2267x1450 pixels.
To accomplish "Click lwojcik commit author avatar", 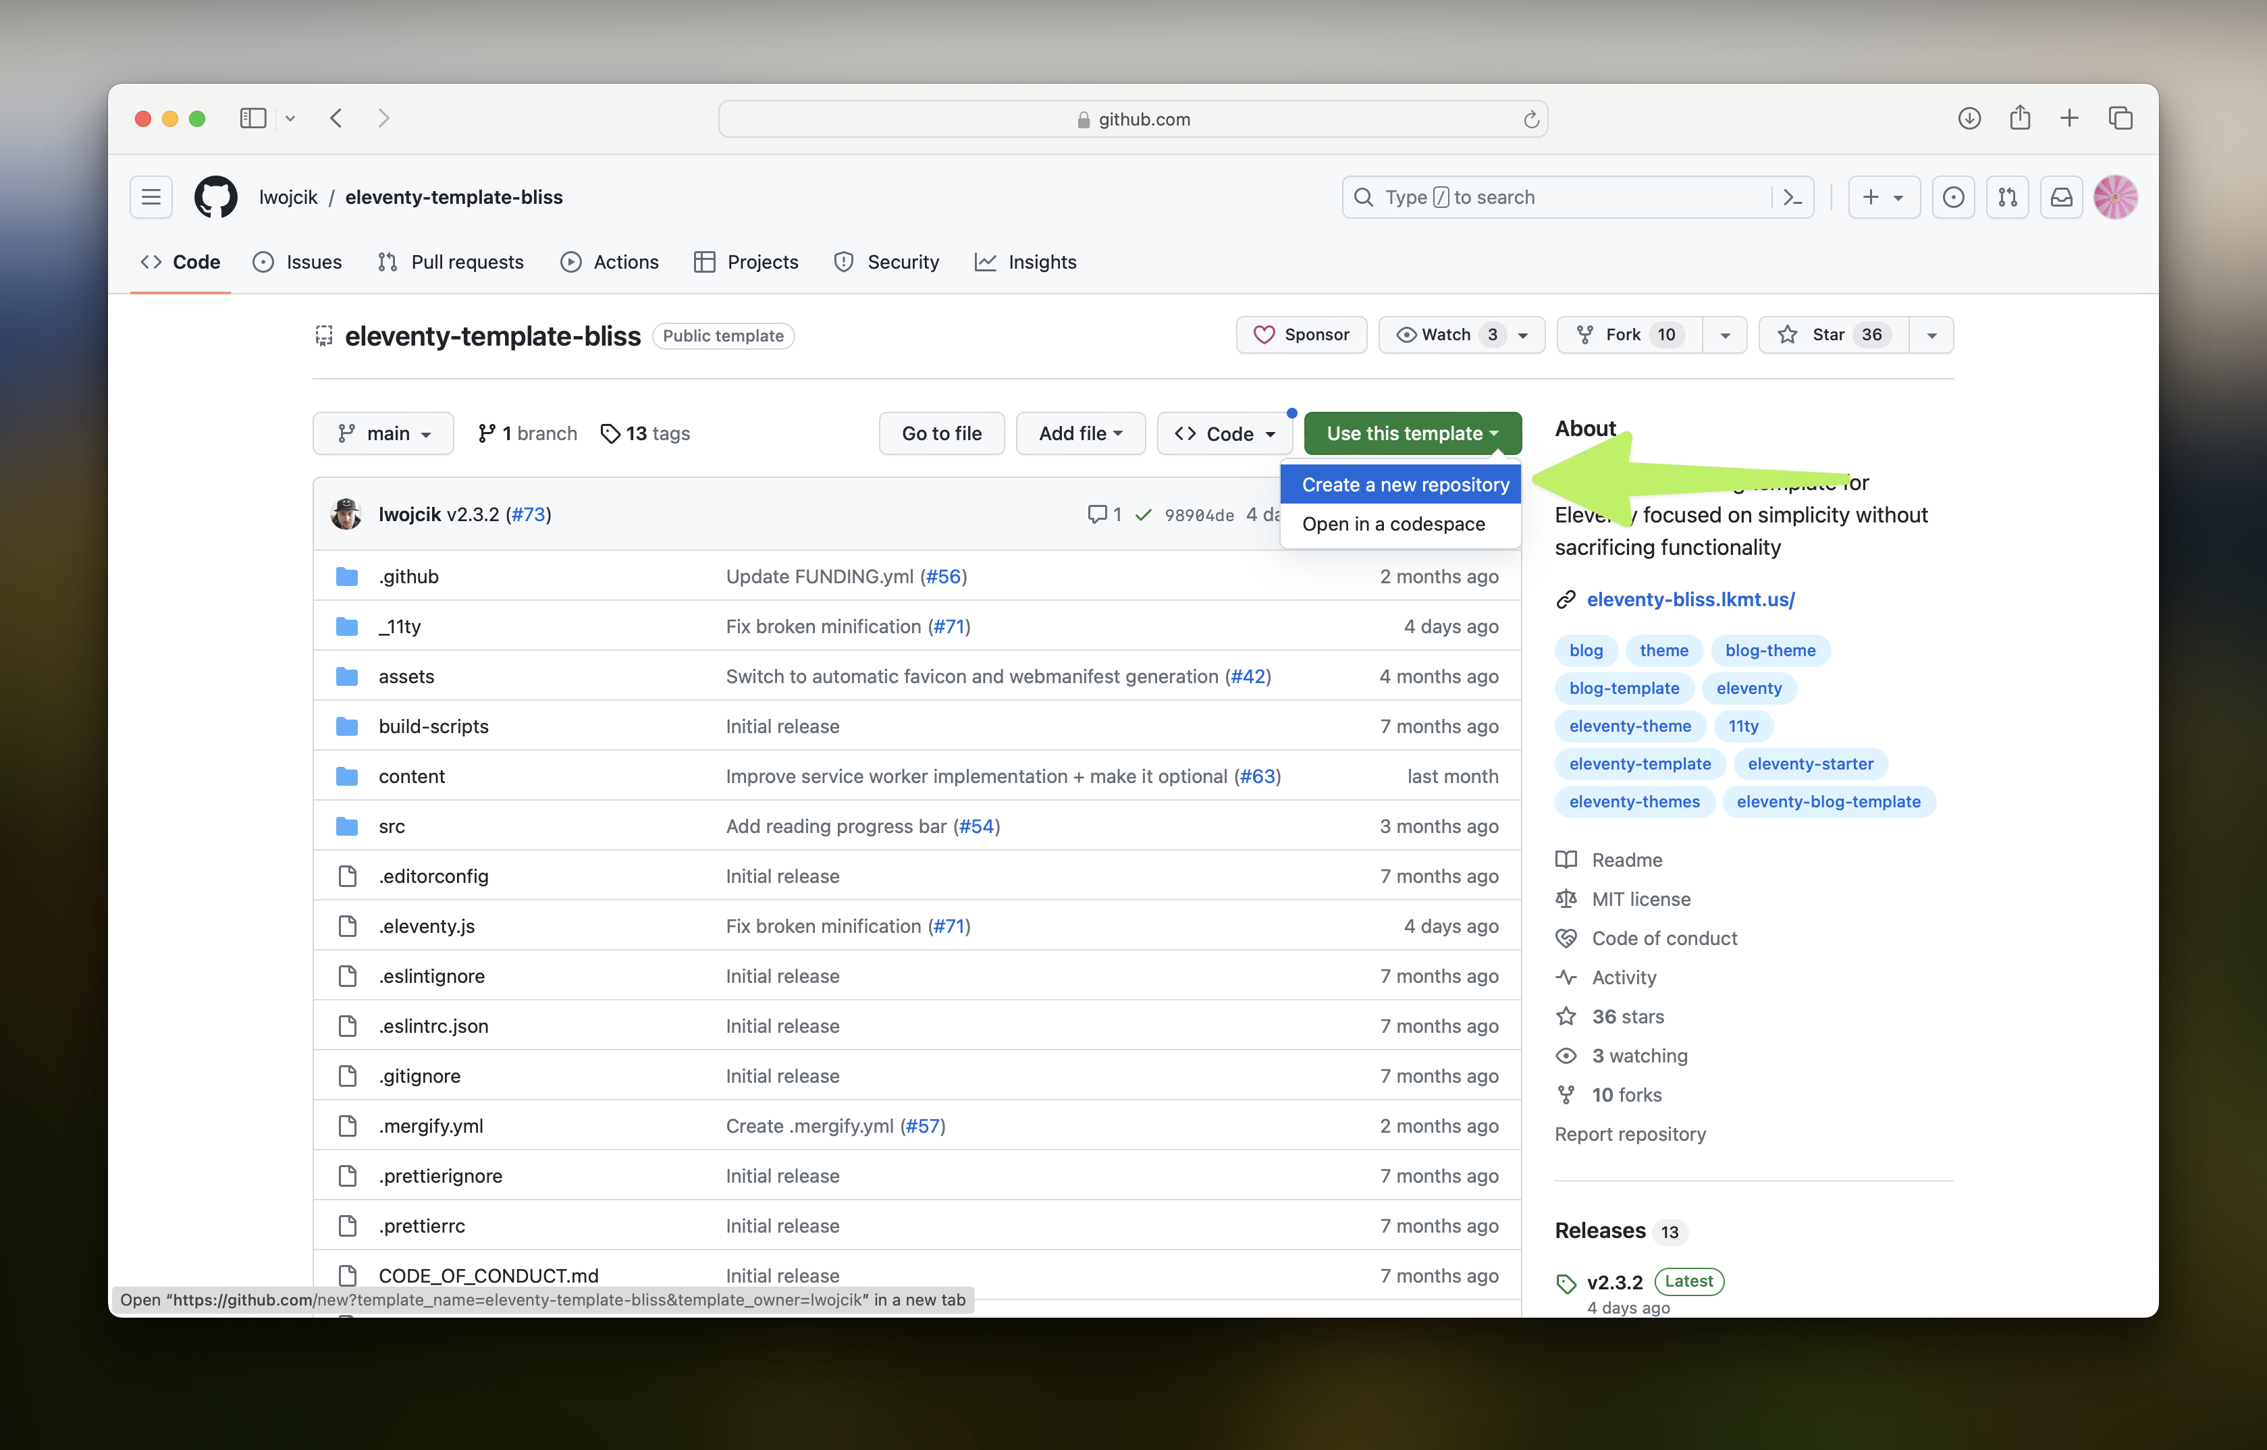I will pyautogui.click(x=346, y=514).
